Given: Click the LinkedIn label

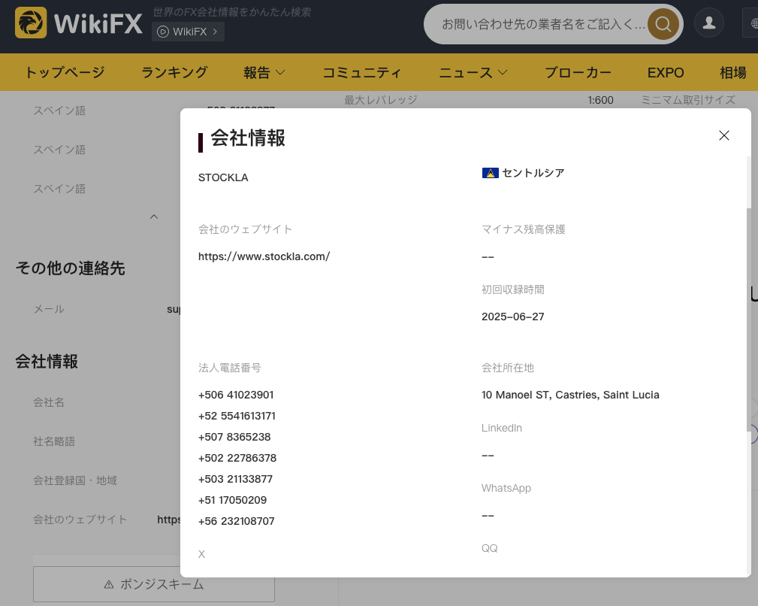Looking at the screenshot, I should pyautogui.click(x=502, y=428).
